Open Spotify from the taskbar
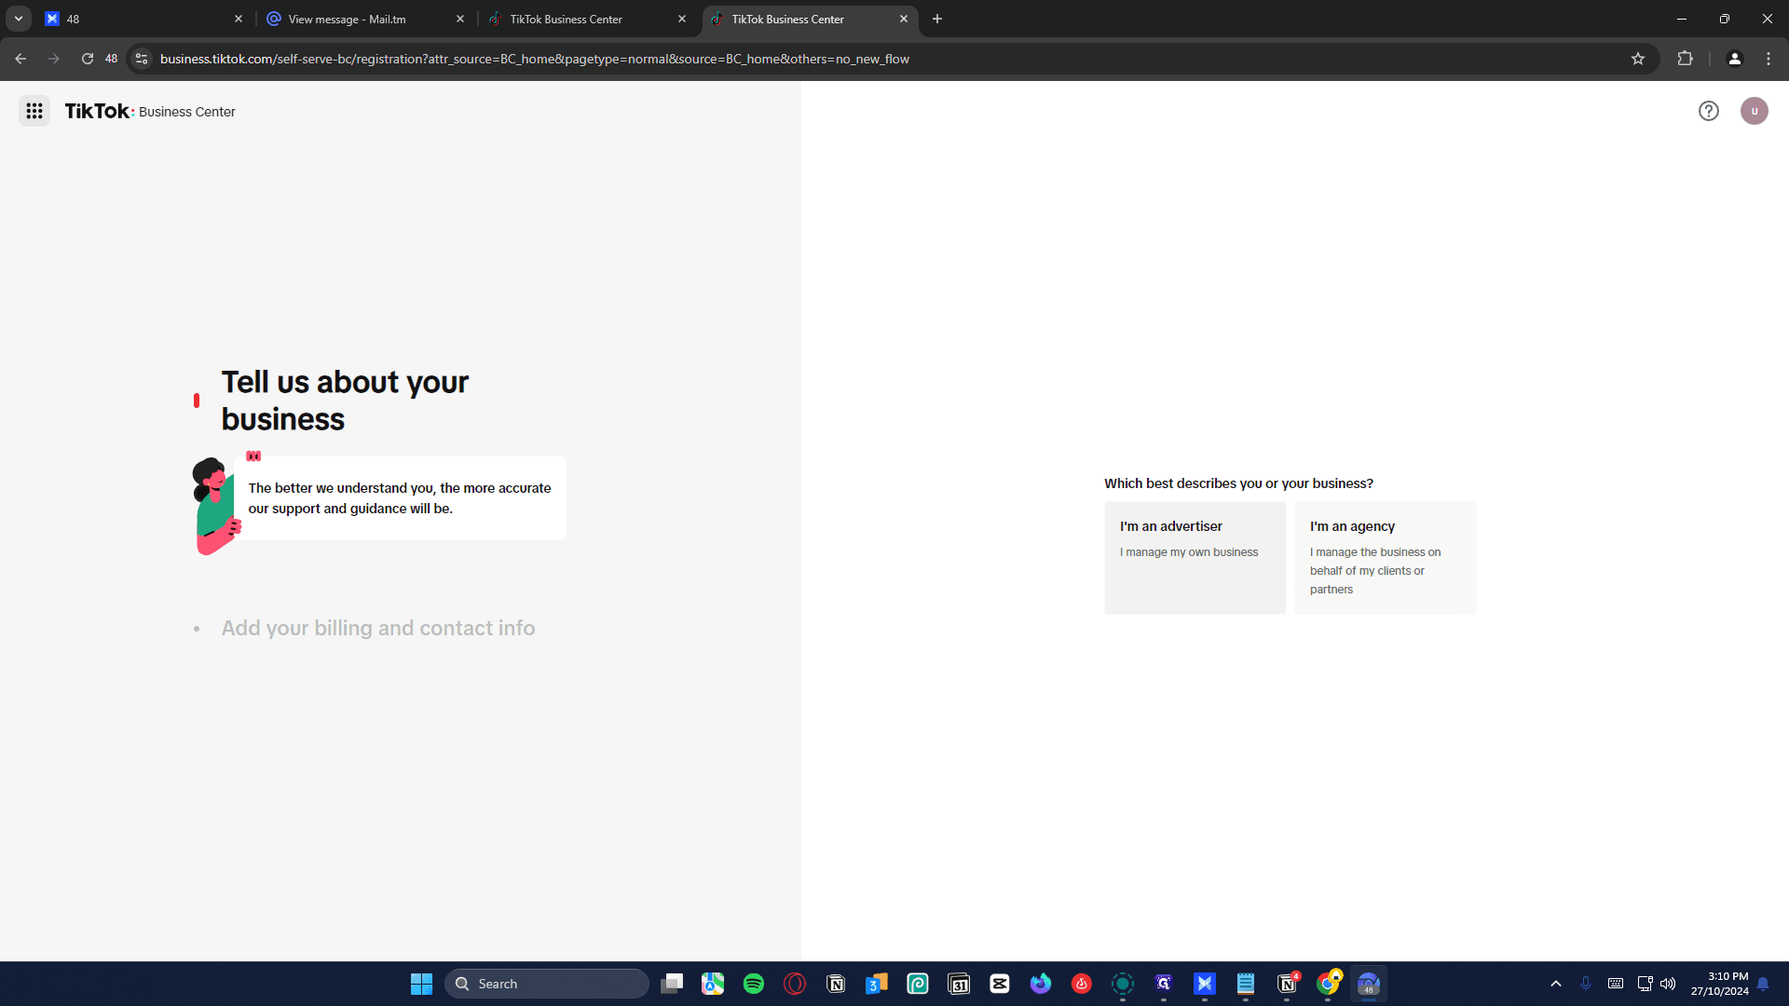Viewport: 1789px width, 1006px height. pyautogui.click(x=754, y=984)
